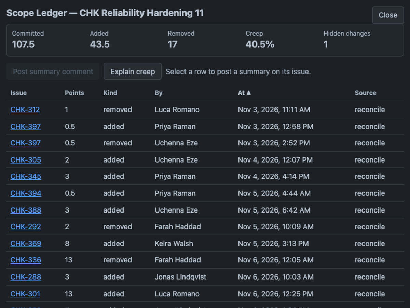Open CHK-397 link in Uchenna Eze row
The image size is (410, 308).
coord(26,143)
